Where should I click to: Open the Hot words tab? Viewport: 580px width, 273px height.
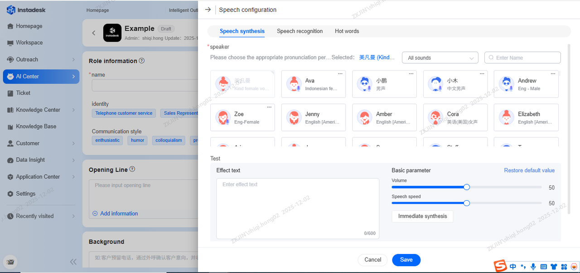point(347,31)
